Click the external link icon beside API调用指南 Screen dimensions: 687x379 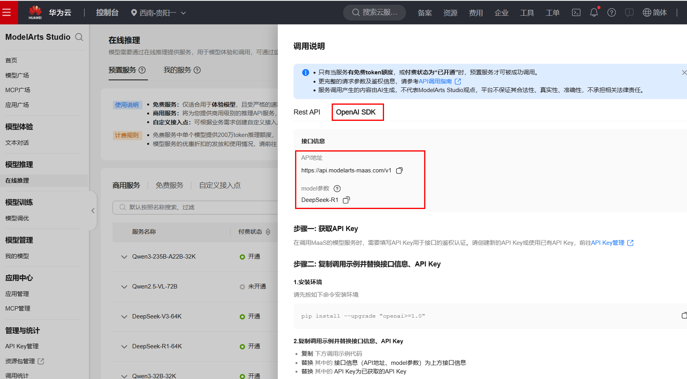pyautogui.click(x=458, y=81)
